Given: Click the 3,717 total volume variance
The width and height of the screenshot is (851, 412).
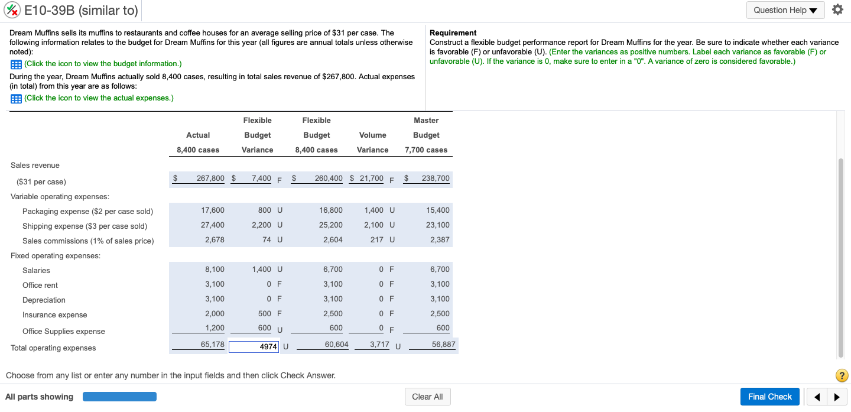Looking at the screenshot, I should point(379,345).
